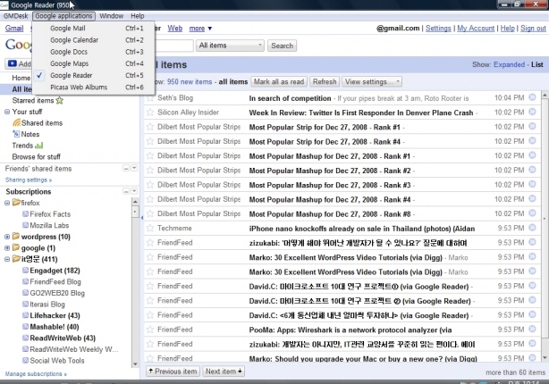The height and width of the screenshot is (384, 549).
Task: Click the Mozilla Labs feed icon
Action: pos(25,225)
